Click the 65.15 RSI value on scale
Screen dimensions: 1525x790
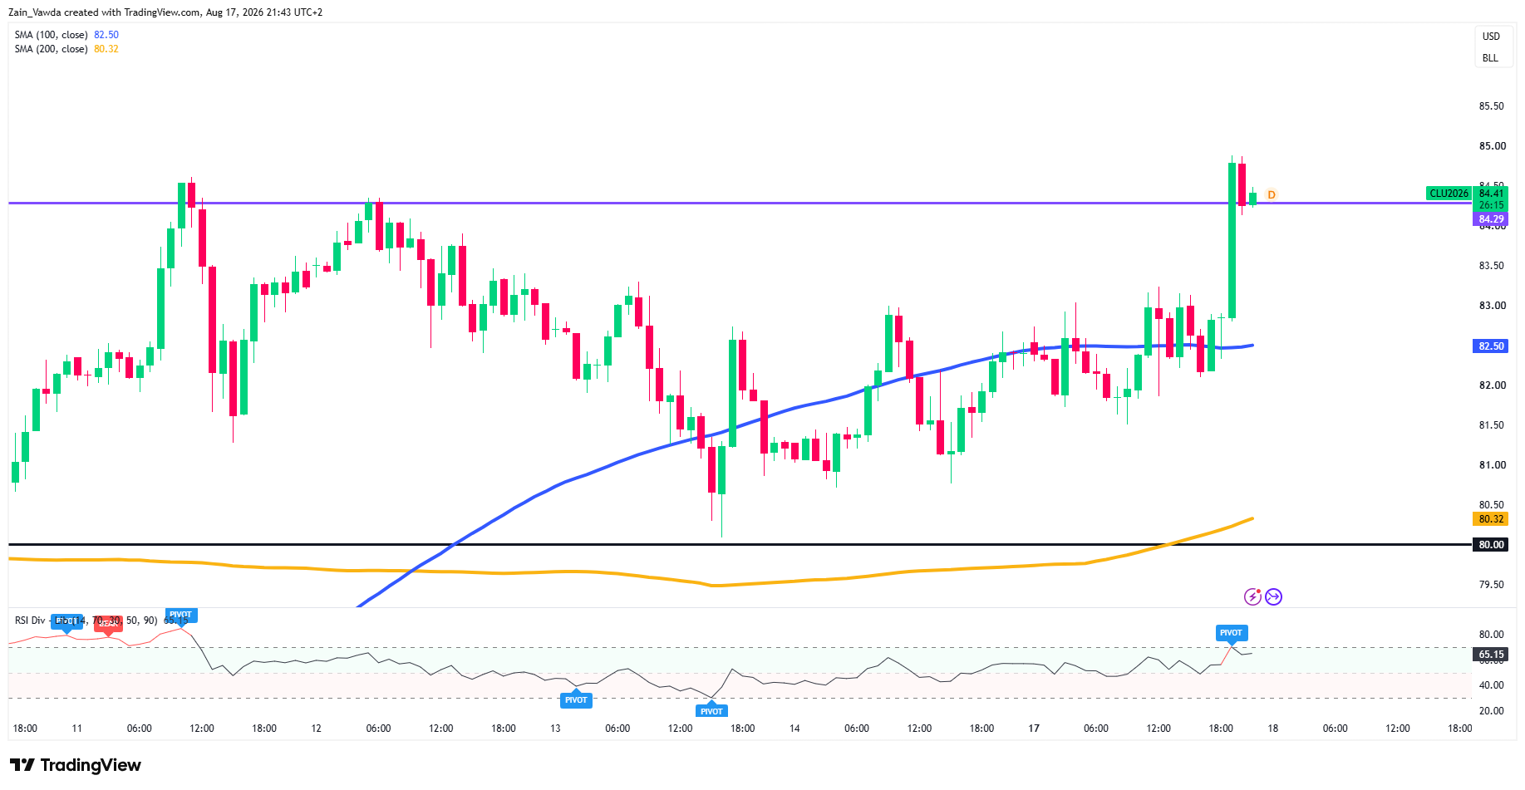(1491, 655)
